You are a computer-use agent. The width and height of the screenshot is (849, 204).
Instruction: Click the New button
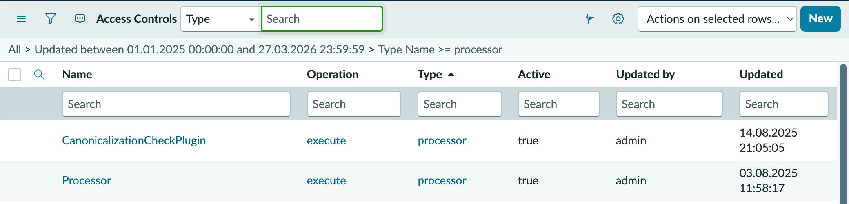[x=820, y=19]
